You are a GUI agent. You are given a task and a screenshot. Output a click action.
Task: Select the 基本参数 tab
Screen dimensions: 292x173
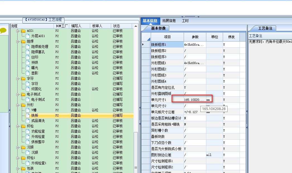[x=158, y=28]
